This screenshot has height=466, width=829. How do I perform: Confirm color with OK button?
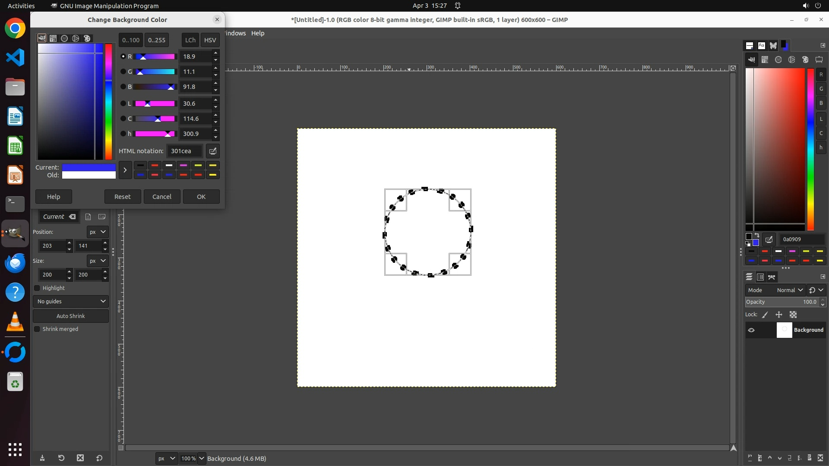coord(201,197)
